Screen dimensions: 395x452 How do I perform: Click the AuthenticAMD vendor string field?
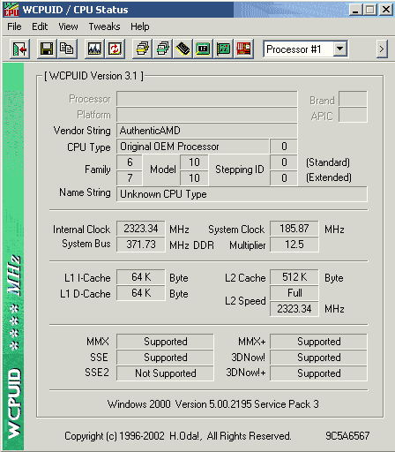coord(207,131)
